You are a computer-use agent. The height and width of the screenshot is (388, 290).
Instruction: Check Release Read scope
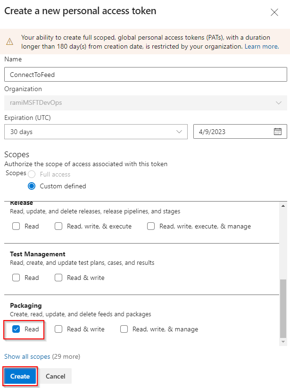pyautogui.click(x=16, y=226)
